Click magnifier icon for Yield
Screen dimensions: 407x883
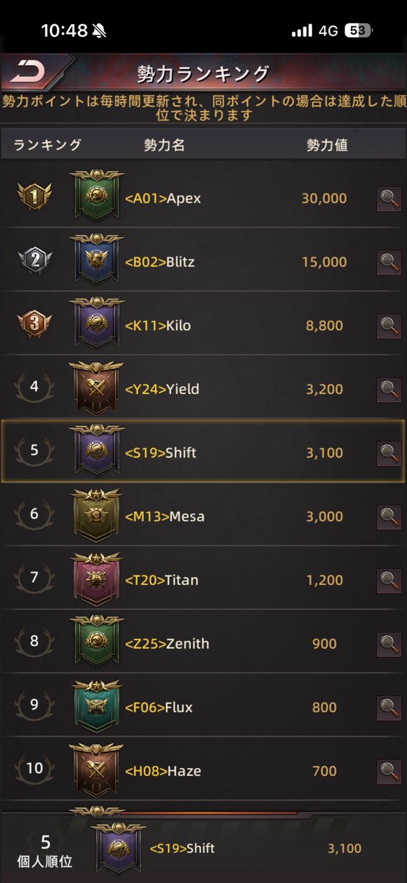(389, 389)
